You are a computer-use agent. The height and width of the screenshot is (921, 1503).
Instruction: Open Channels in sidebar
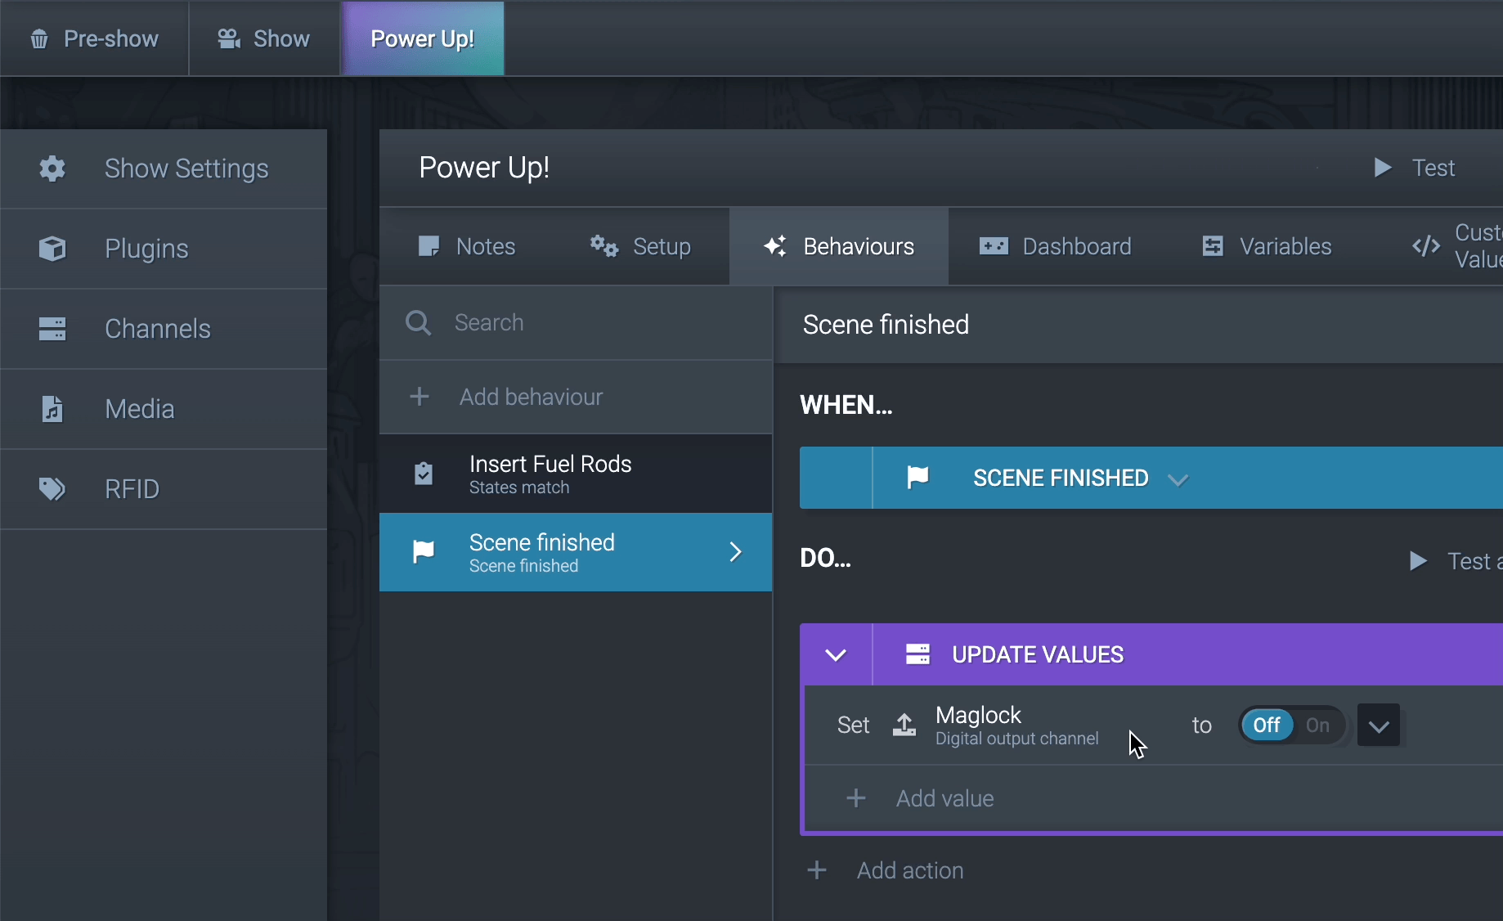click(164, 329)
